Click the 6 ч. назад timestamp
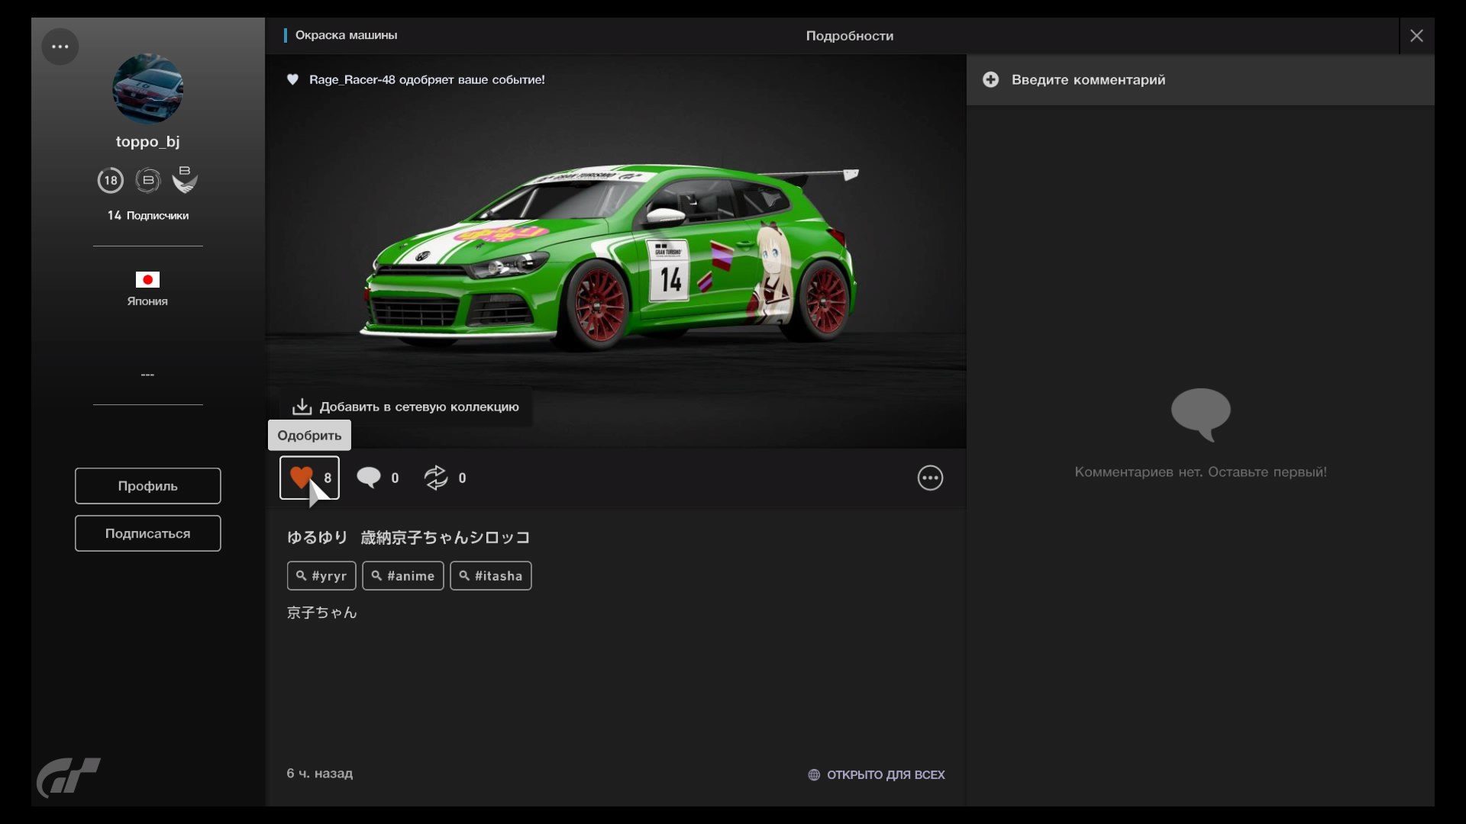 [x=320, y=774]
